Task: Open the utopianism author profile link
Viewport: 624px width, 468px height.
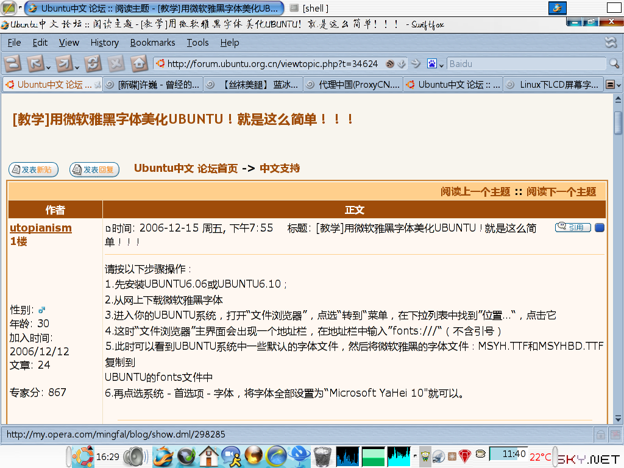Action: pyautogui.click(x=41, y=228)
